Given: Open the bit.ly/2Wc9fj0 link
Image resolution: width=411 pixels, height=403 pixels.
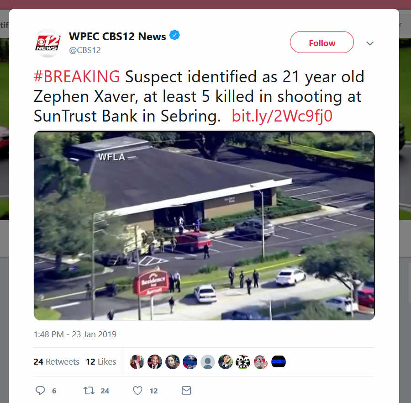Looking at the screenshot, I should [x=282, y=116].
